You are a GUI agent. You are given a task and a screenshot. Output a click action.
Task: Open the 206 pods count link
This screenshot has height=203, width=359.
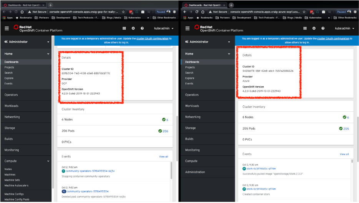point(165,131)
